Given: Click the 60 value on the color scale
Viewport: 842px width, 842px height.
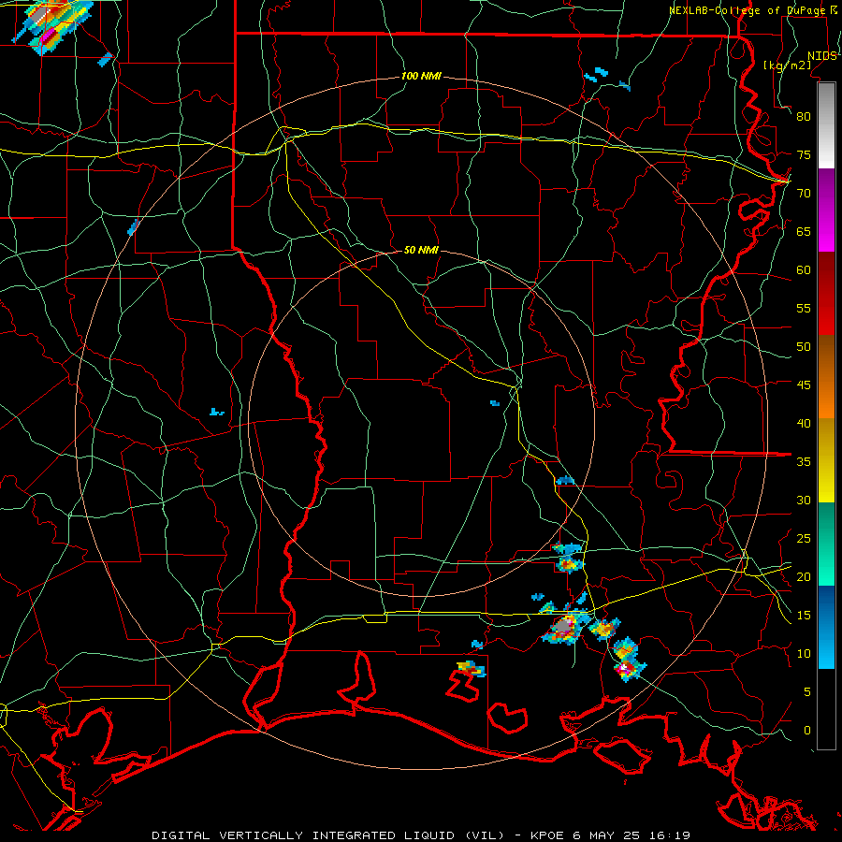Looking at the screenshot, I should point(804,270).
